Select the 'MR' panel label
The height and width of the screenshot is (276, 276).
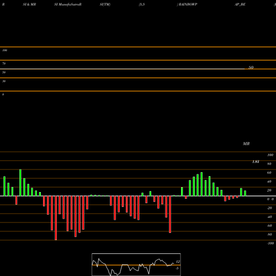point(246,144)
